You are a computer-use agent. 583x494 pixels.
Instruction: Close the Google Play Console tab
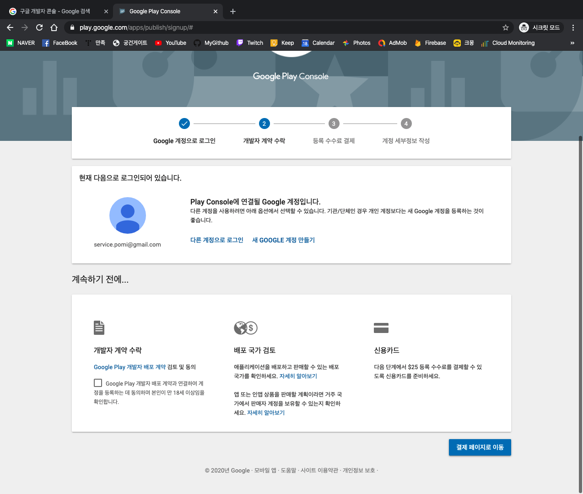pyautogui.click(x=216, y=11)
